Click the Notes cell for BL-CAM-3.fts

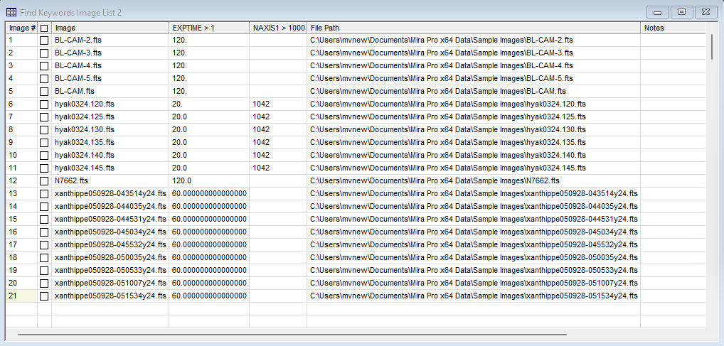click(672, 53)
